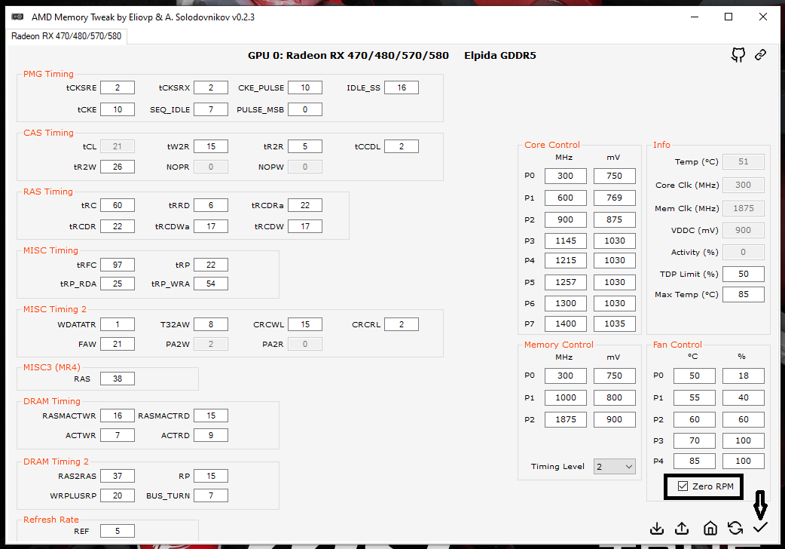The width and height of the screenshot is (785, 549).
Task: Click the chain link icon
Action: (x=760, y=54)
